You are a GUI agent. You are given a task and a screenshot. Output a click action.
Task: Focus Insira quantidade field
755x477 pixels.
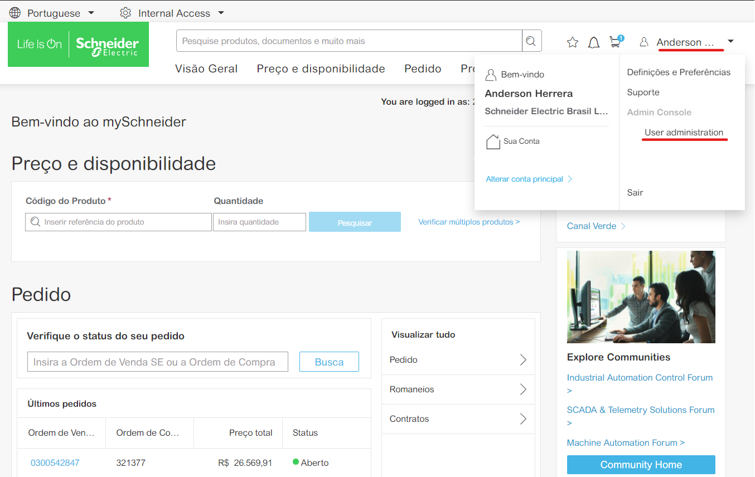[259, 222]
